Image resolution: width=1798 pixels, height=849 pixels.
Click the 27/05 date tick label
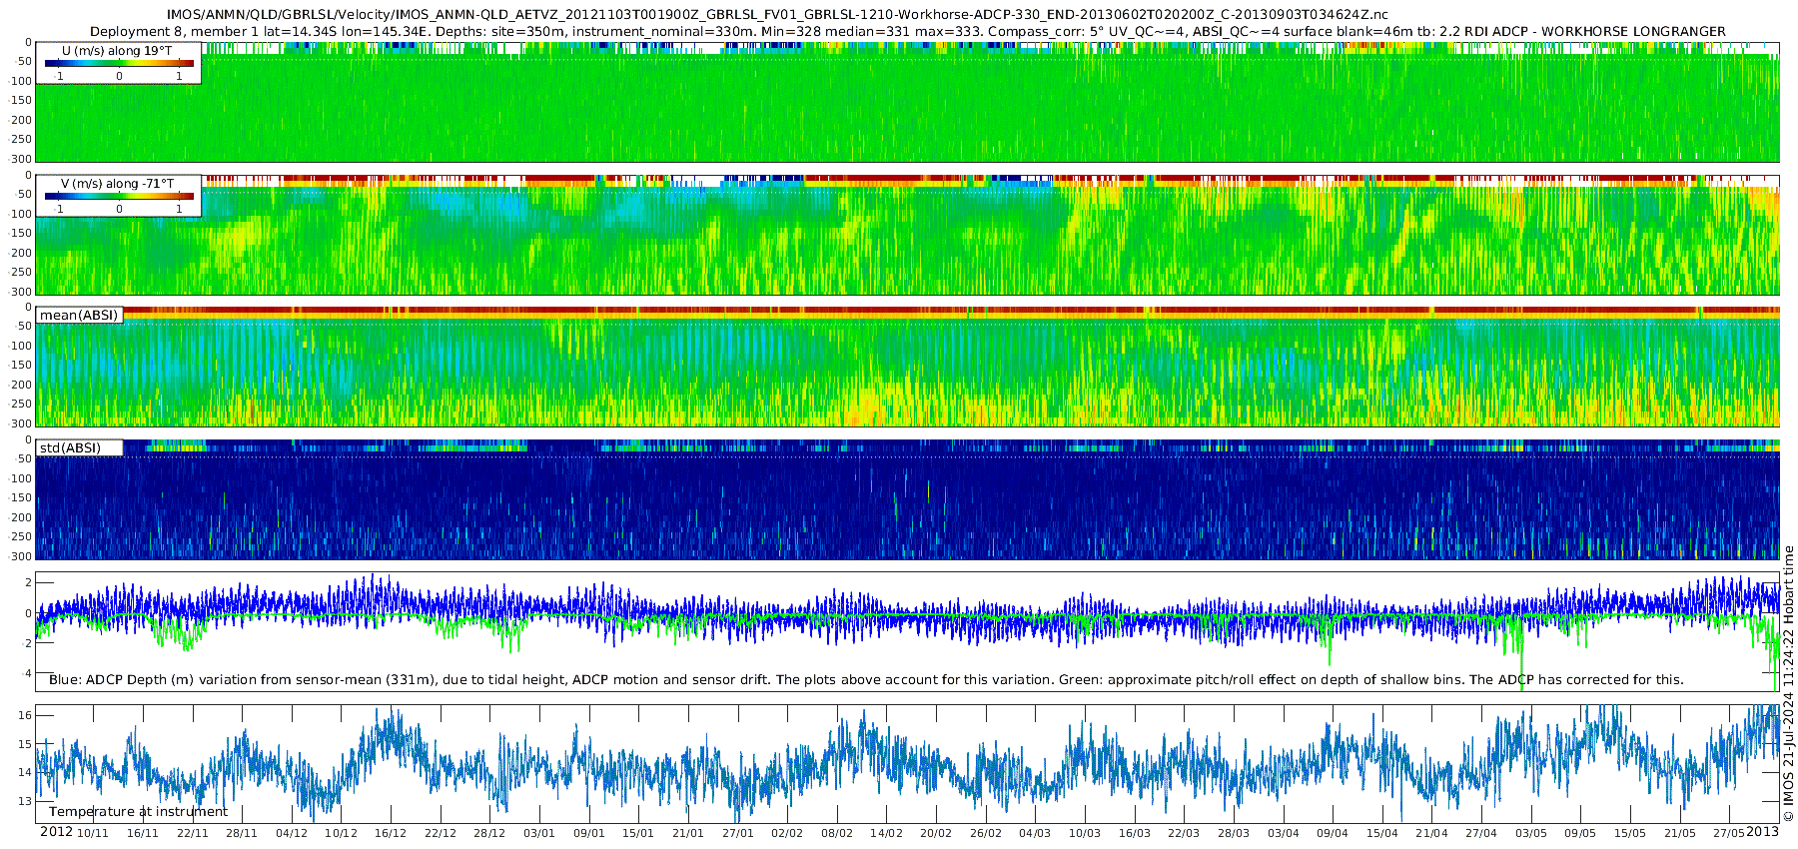[x=1729, y=833]
